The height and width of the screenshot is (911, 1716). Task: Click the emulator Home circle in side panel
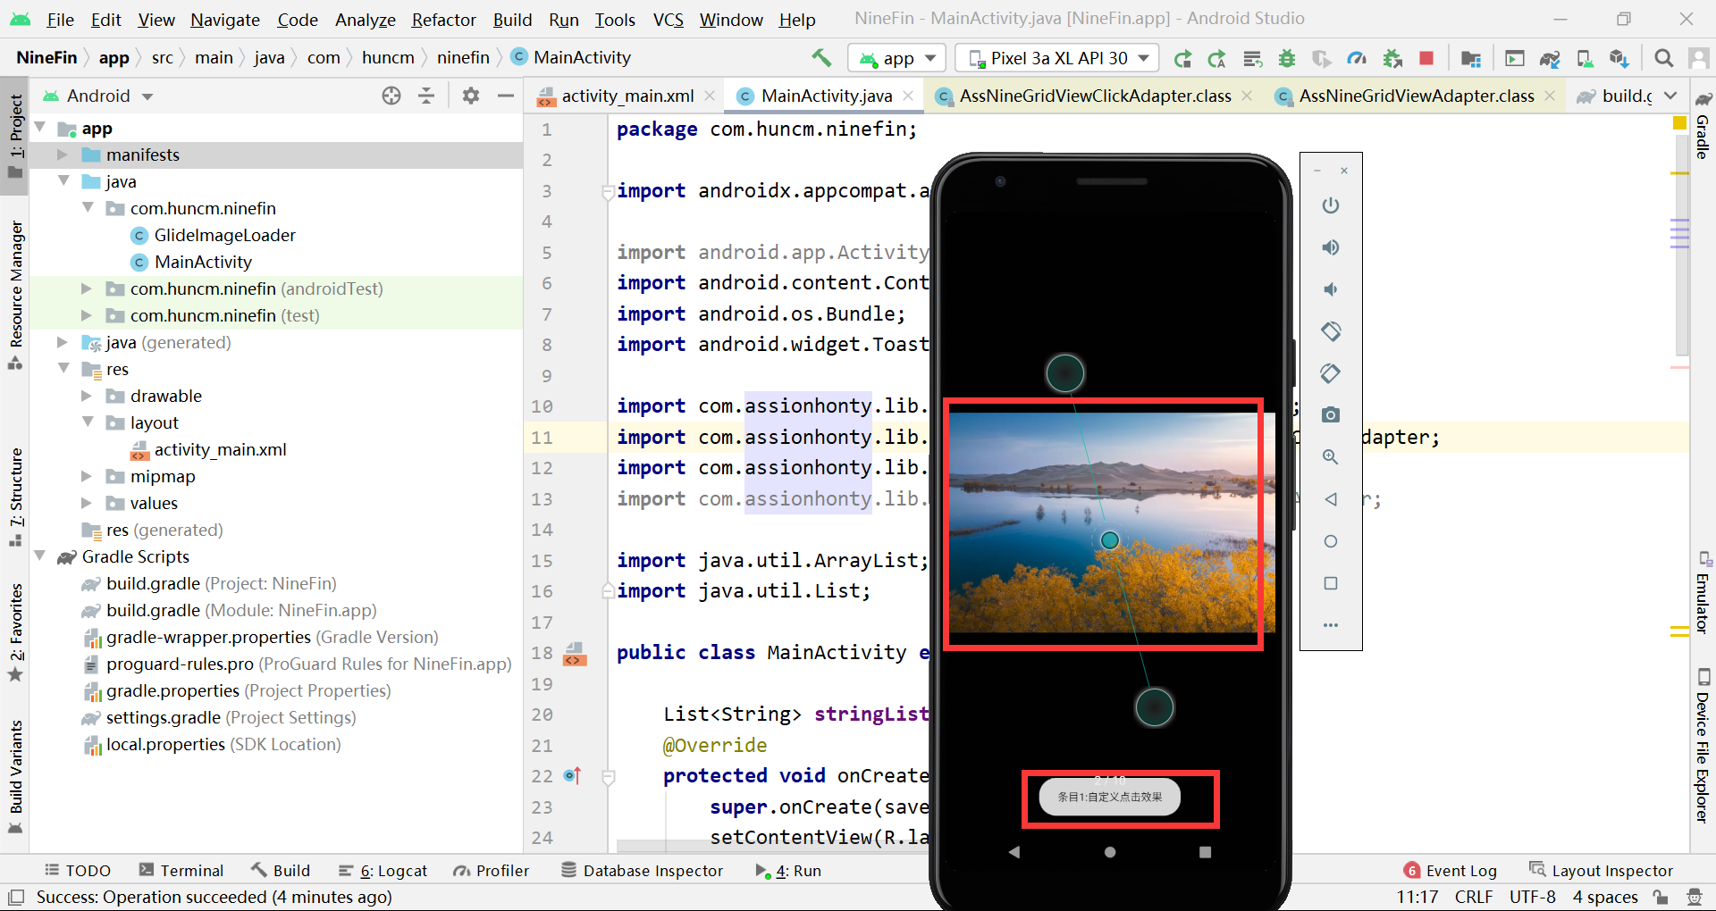point(1331,541)
